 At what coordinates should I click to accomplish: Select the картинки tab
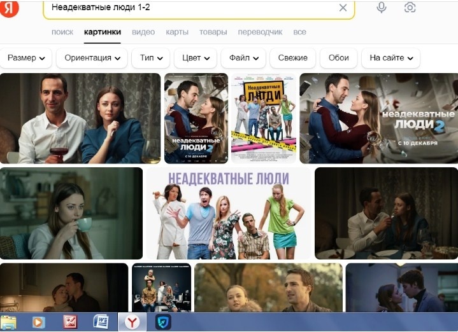(x=103, y=32)
